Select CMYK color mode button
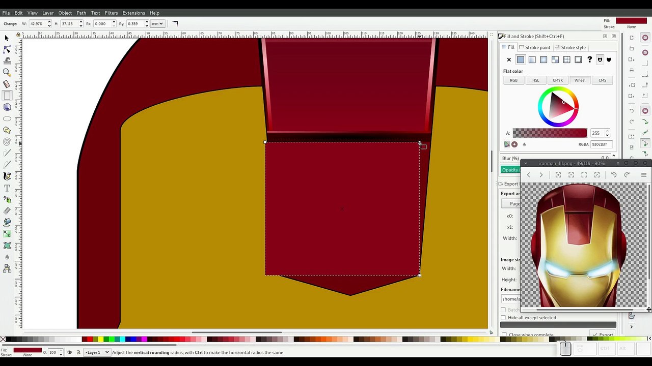This screenshot has width=652, height=366. click(x=558, y=80)
